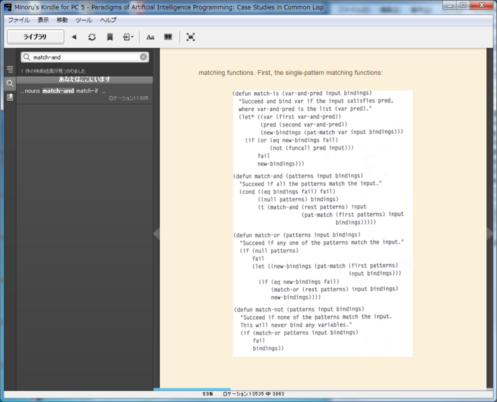
Task: Click the 'defun match-or' code line
Action: (x=297, y=235)
